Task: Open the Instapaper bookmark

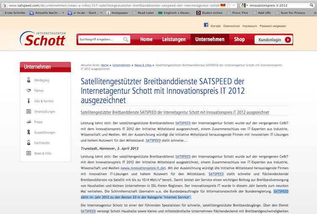Action: tap(117, 13)
